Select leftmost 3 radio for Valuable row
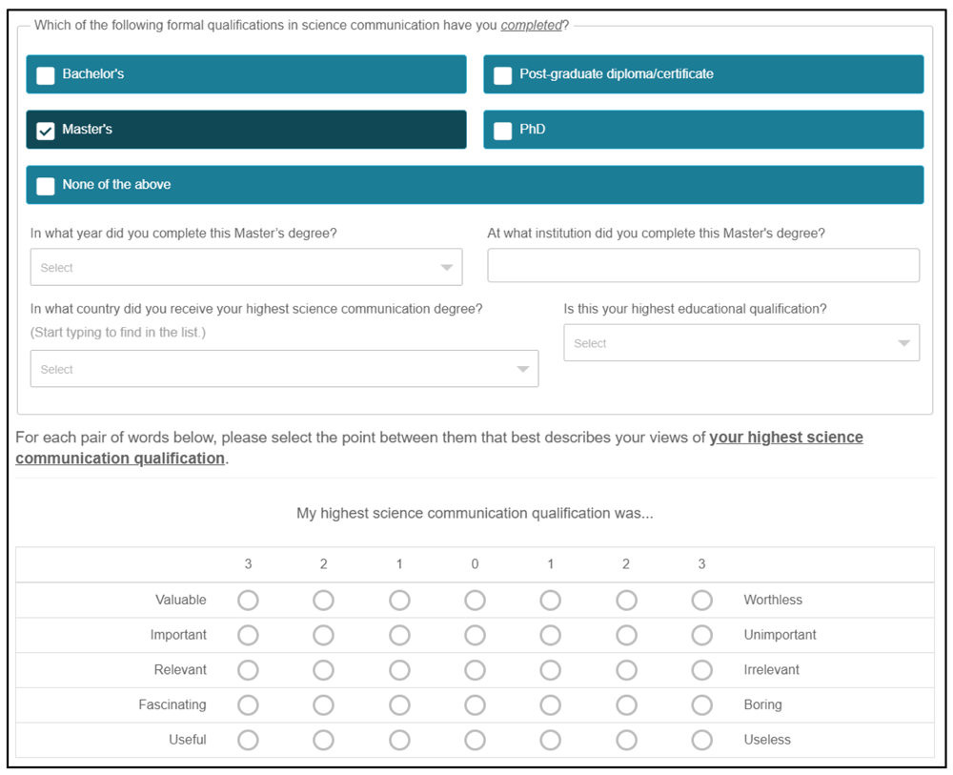Image resolution: width=953 pixels, height=775 pixels. pyautogui.click(x=248, y=601)
